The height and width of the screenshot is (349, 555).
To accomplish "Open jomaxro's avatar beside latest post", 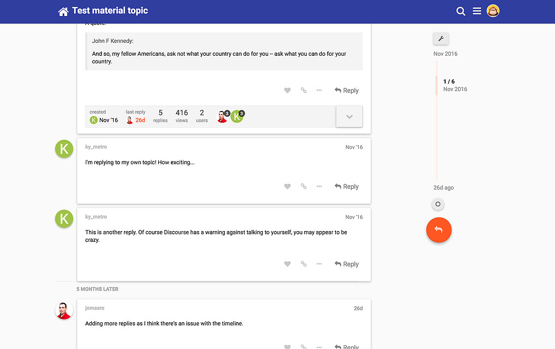I will coord(64,311).
